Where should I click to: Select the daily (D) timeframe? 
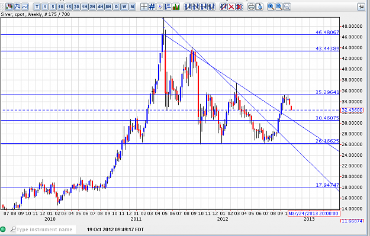point(117,7)
